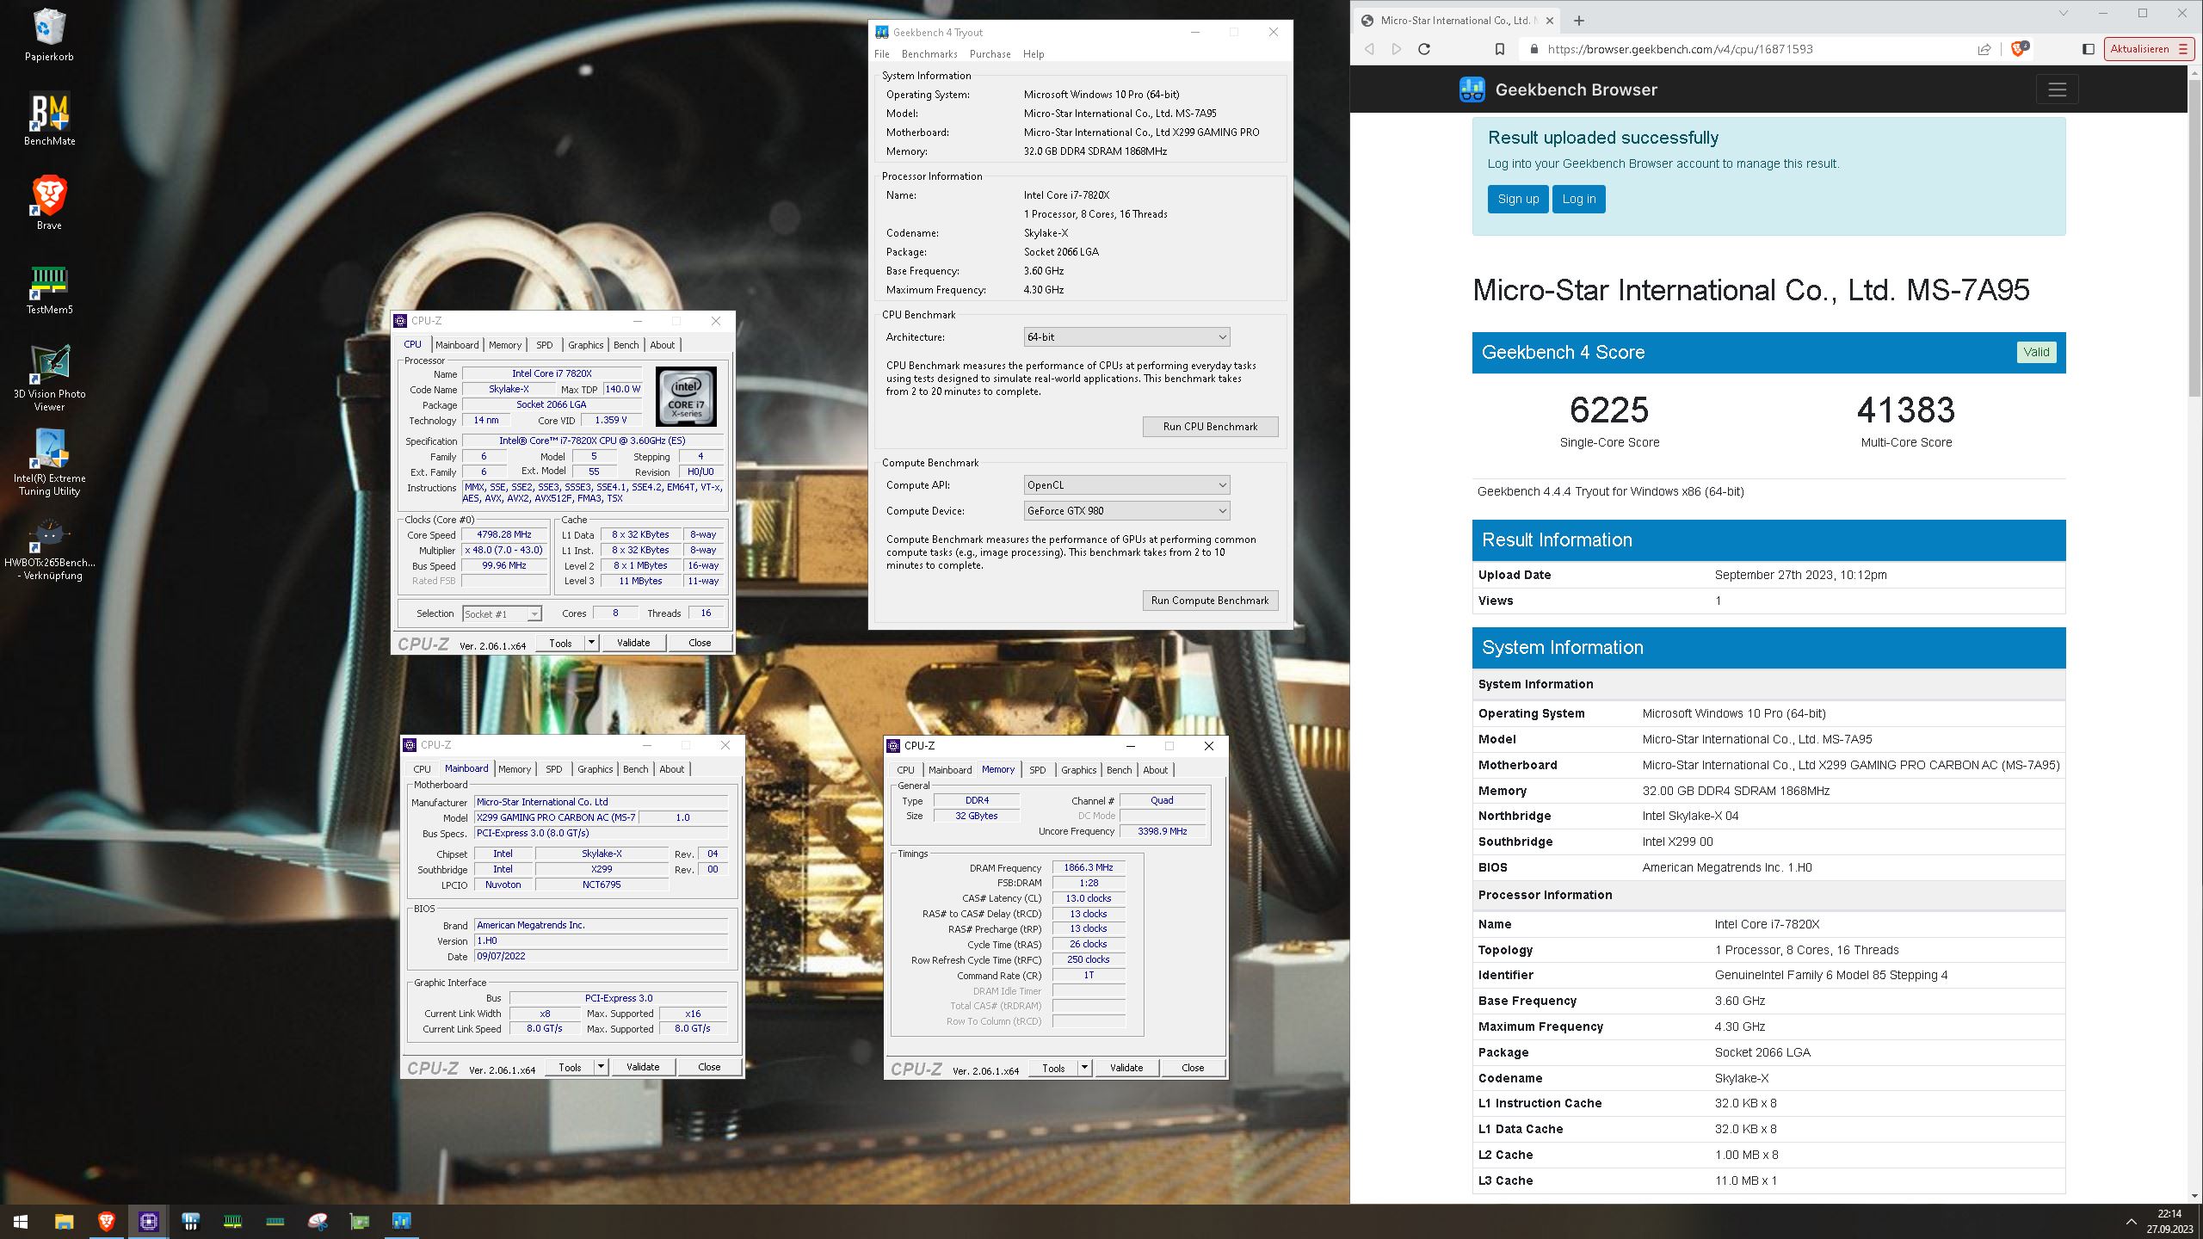Open the Snipping Tool taskbar icon
2203x1239 pixels.
click(318, 1221)
